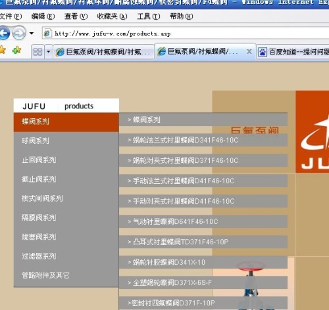Click the browser Back arrow button

coord(4,33)
